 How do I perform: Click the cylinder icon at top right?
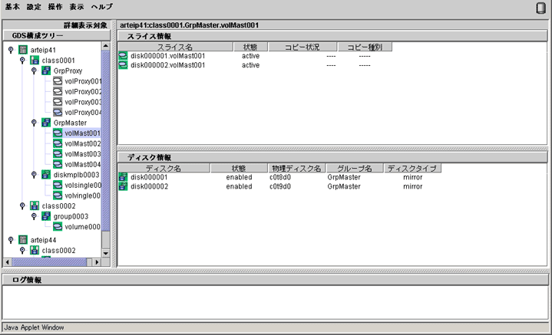click(x=540, y=8)
